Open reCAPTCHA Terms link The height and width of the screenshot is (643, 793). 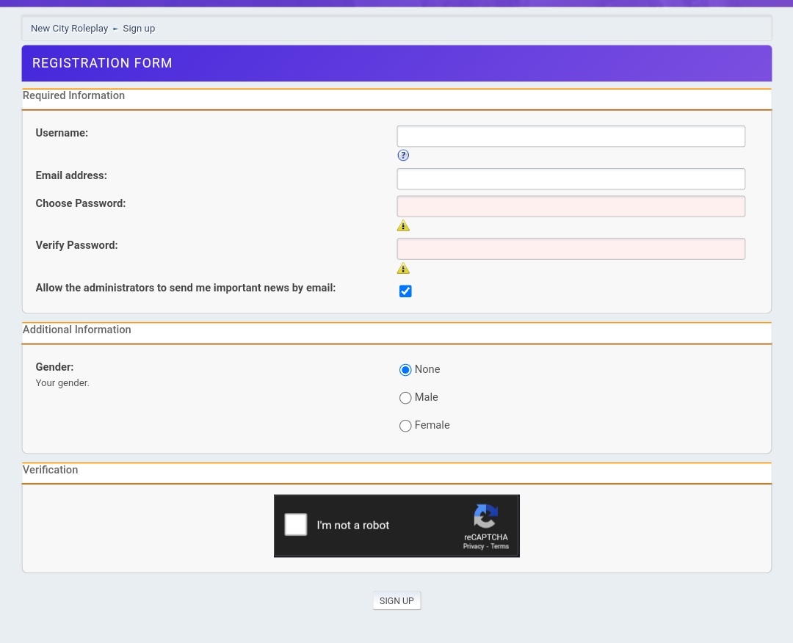[x=500, y=546]
